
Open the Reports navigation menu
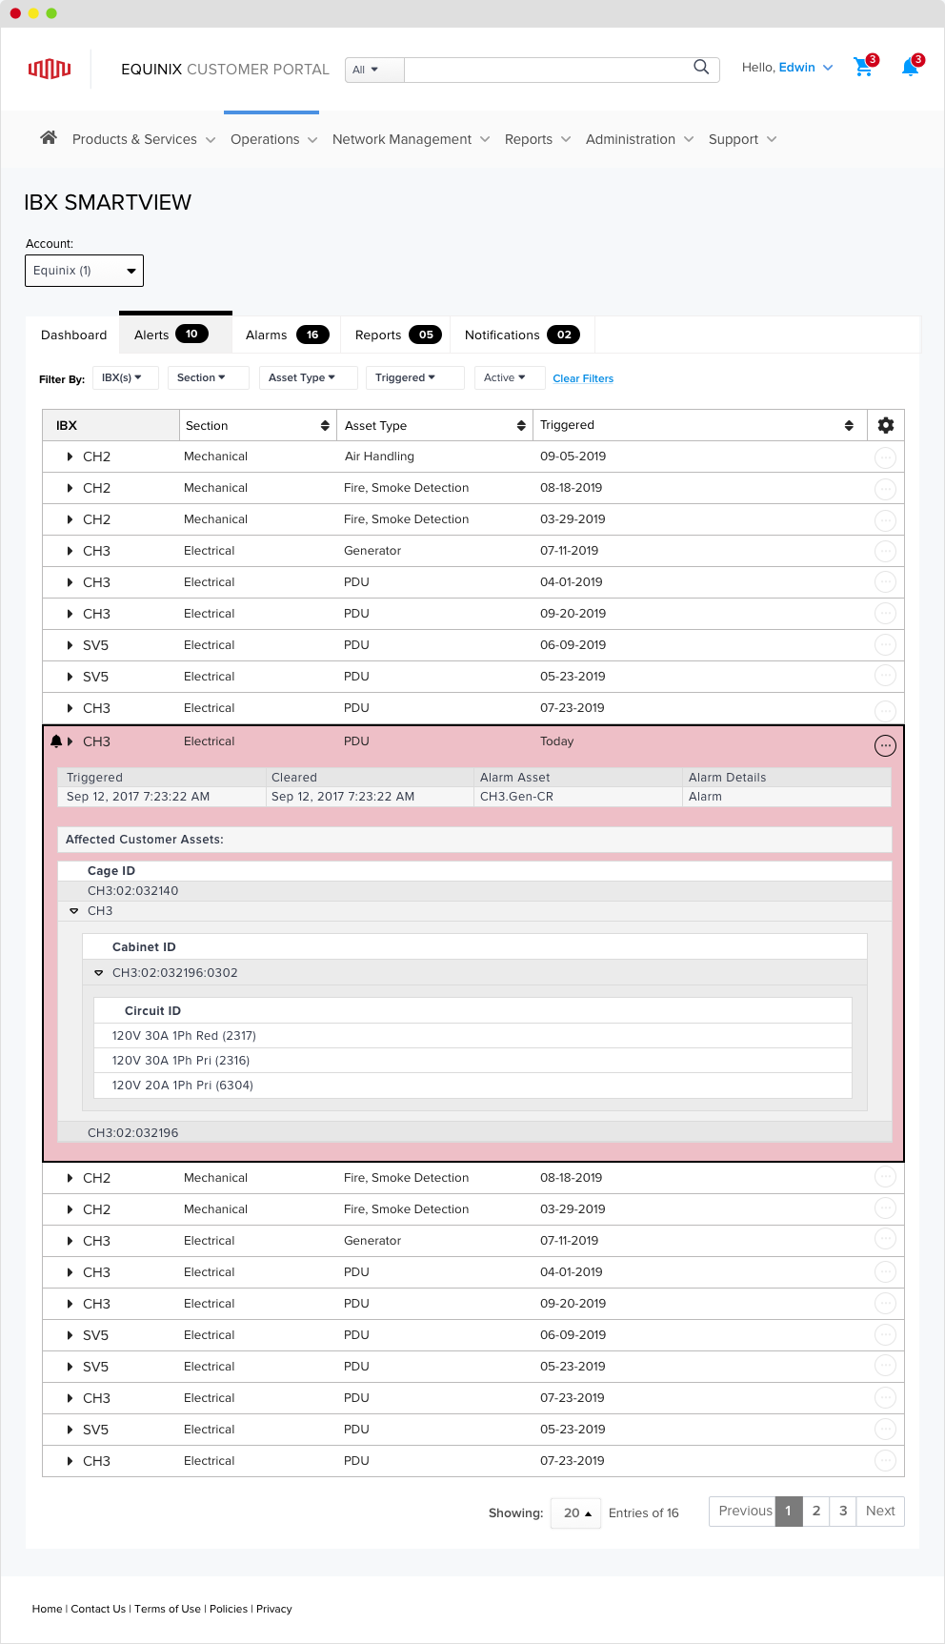(537, 139)
